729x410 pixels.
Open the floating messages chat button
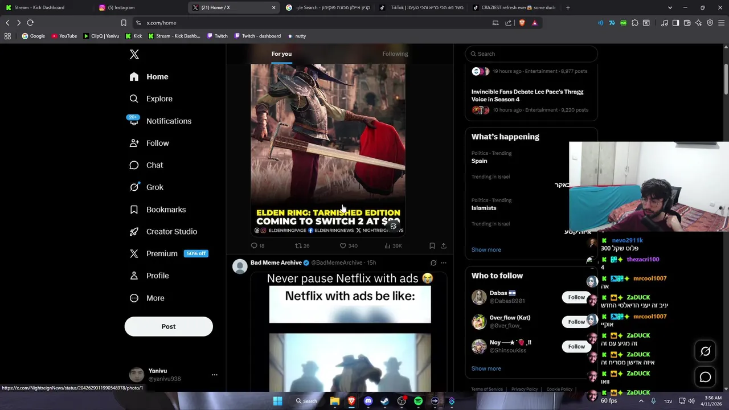click(x=705, y=377)
